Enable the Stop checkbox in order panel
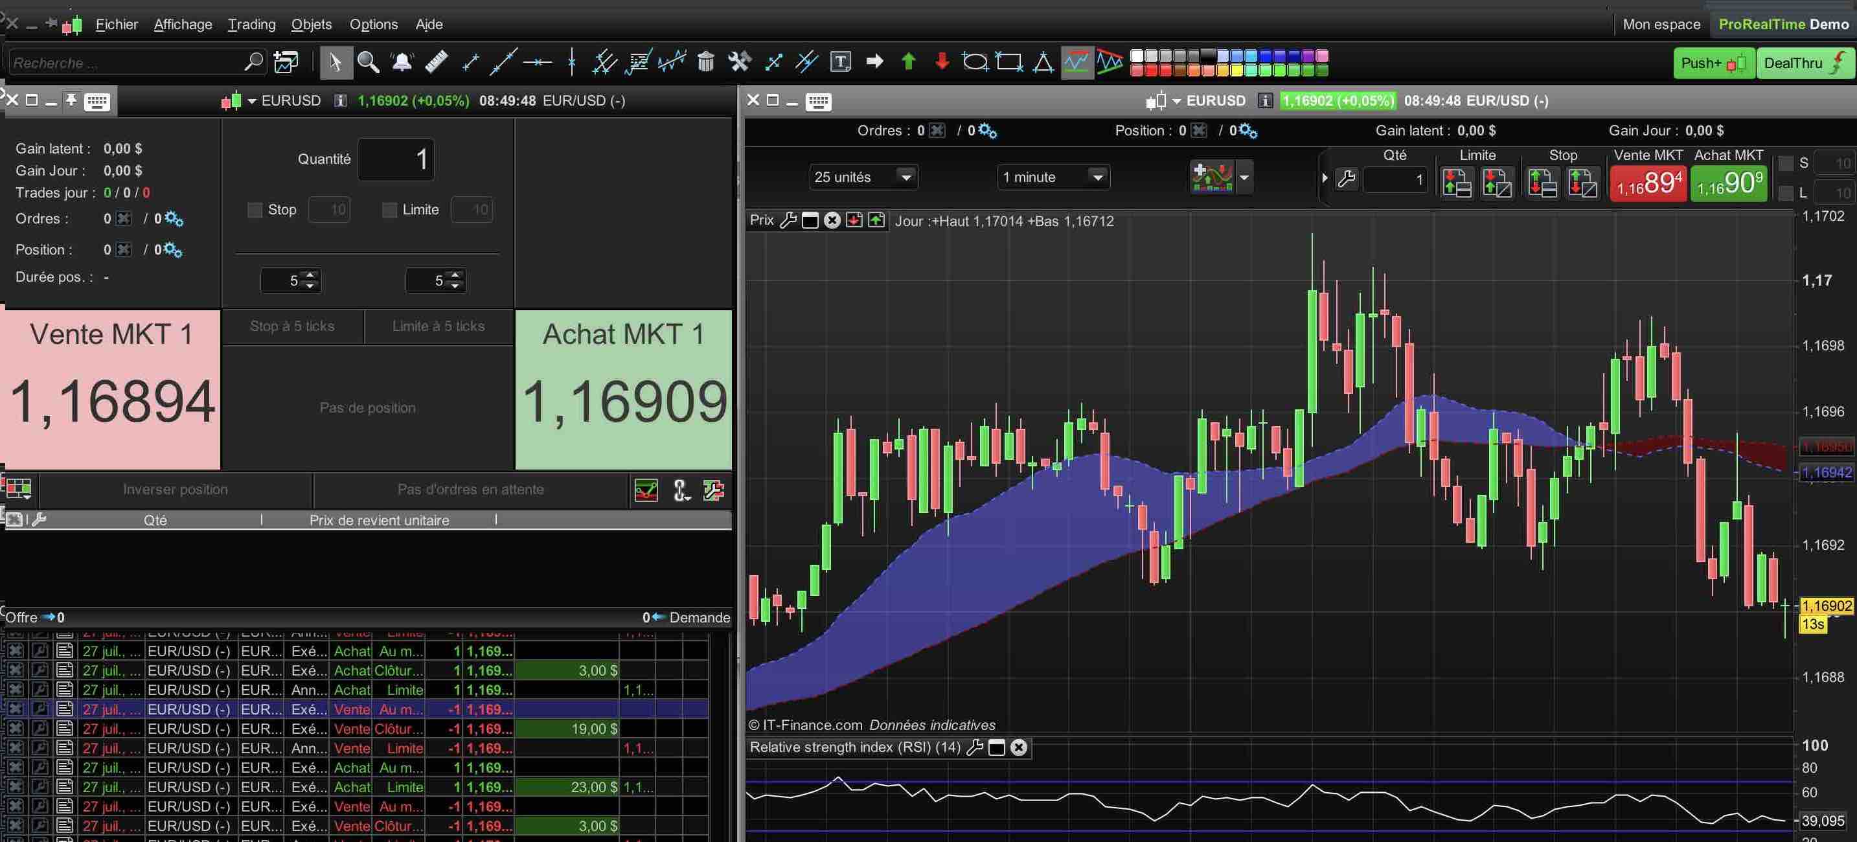 (x=255, y=210)
